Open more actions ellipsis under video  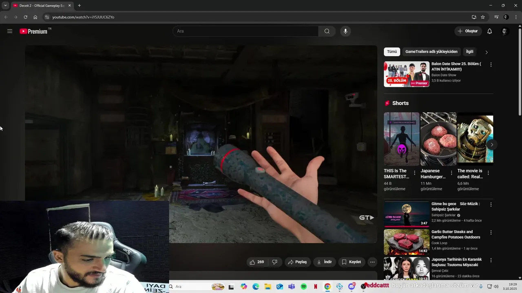(x=372, y=262)
